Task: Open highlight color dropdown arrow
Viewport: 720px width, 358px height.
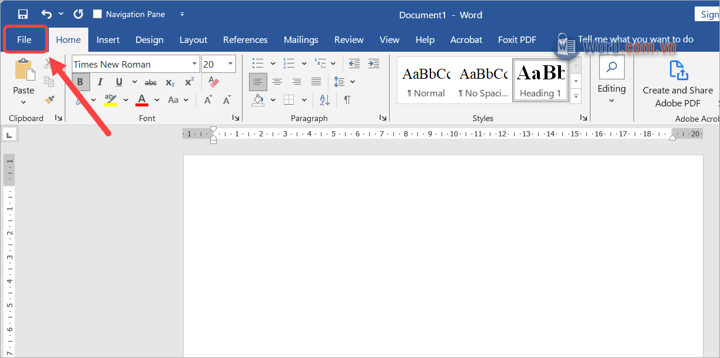Action: click(125, 100)
